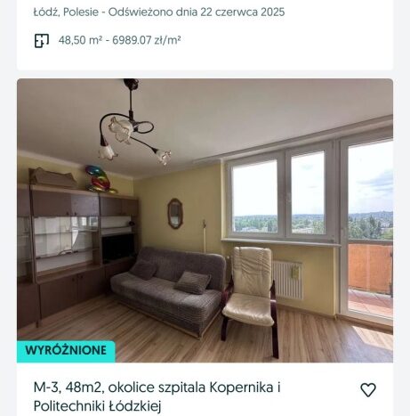This screenshot has height=416, width=410.
Task: Click the colorful balloons on the wall unit
Action: point(100,179)
